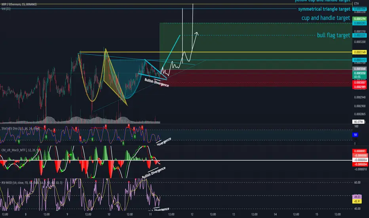Screen dimensions: 369x218
Task: Click the 0.0003200 price axis tick
Action: 360,42
